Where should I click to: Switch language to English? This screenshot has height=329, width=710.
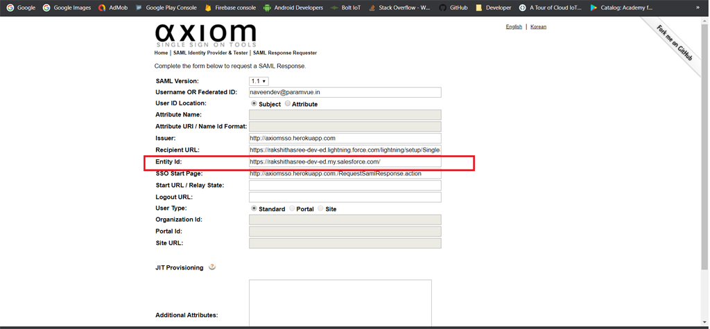point(514,27)
